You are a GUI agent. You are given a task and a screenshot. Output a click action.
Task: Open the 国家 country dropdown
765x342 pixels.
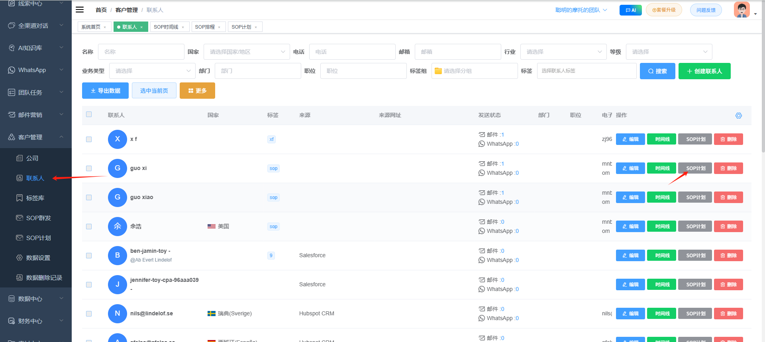click(247, 52)
